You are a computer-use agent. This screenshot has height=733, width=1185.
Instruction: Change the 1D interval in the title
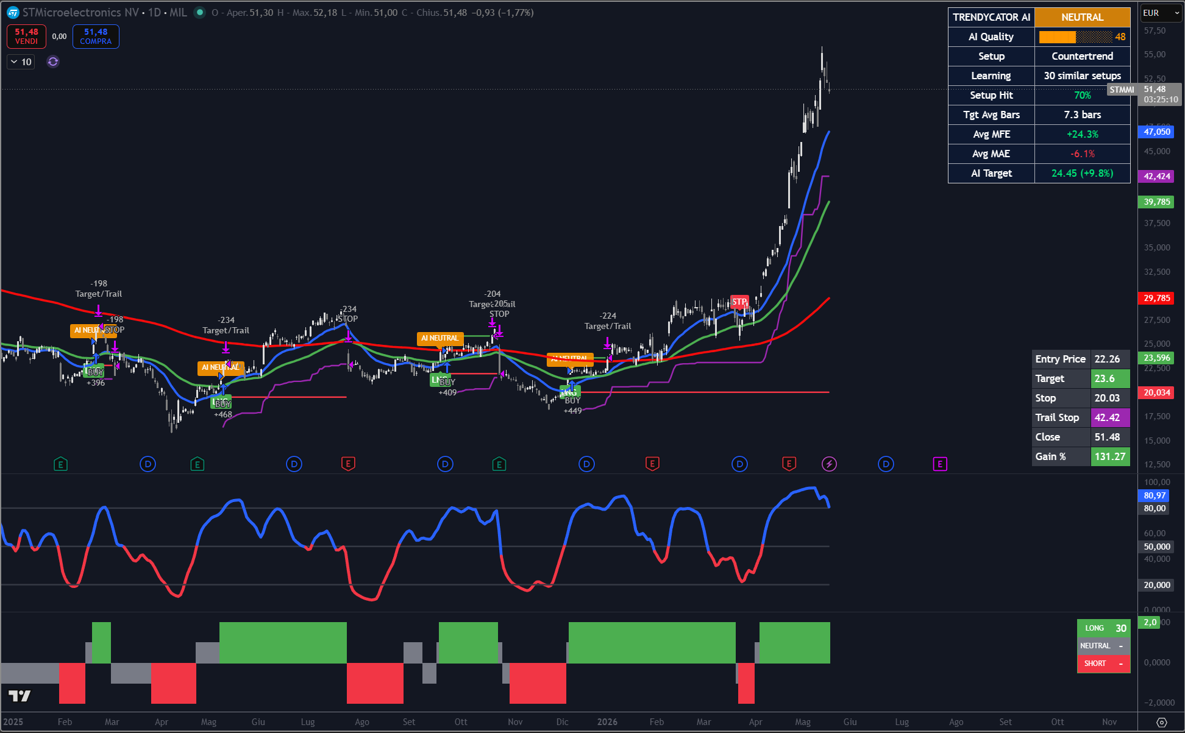pyautogui.click(x=155, y=13)
